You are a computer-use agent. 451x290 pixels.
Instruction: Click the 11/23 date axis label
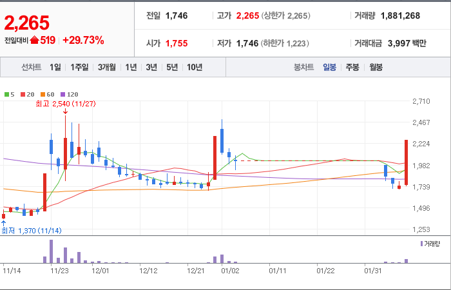pos(59,271)
